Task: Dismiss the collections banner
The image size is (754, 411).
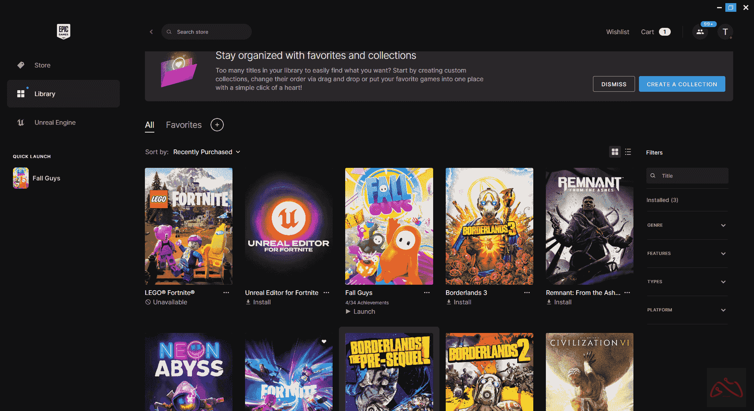Action: coord(613,84)
